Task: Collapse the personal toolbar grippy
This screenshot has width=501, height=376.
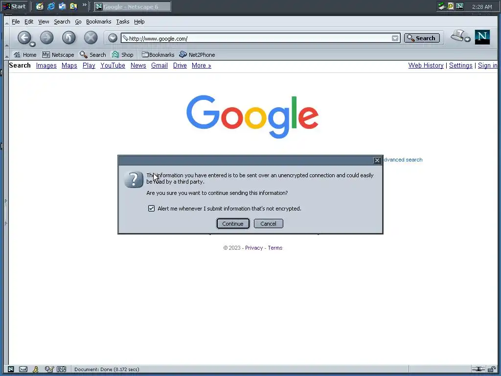Action: (x=6, y=55)
